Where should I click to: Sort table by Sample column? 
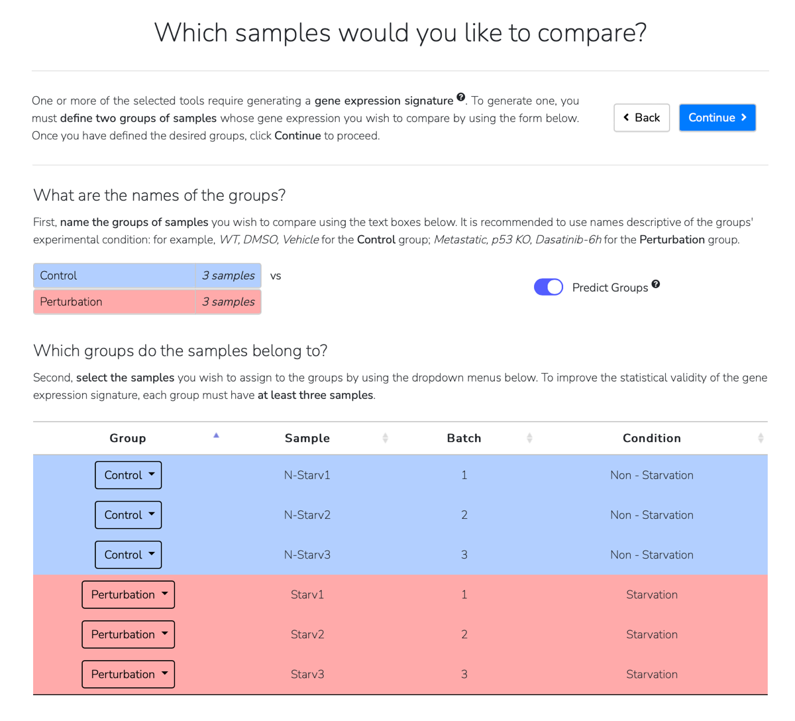click(385, 438)
